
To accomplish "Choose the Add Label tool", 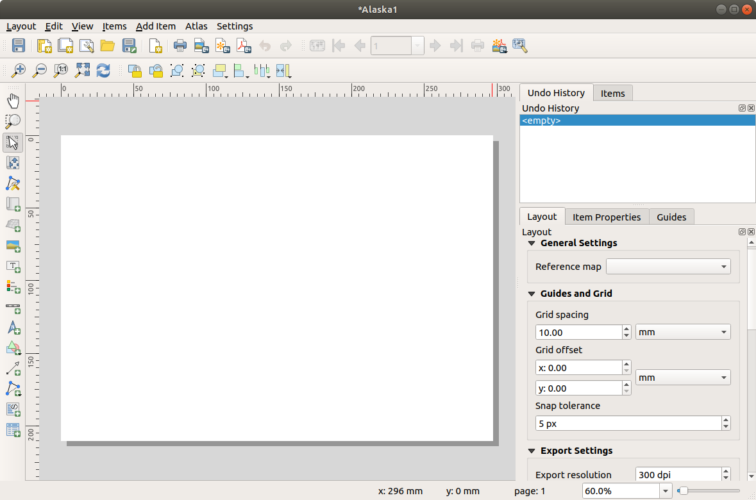I will point(13,266).
